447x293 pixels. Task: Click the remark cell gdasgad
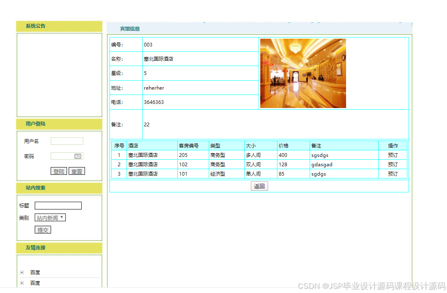coord(322,165)
